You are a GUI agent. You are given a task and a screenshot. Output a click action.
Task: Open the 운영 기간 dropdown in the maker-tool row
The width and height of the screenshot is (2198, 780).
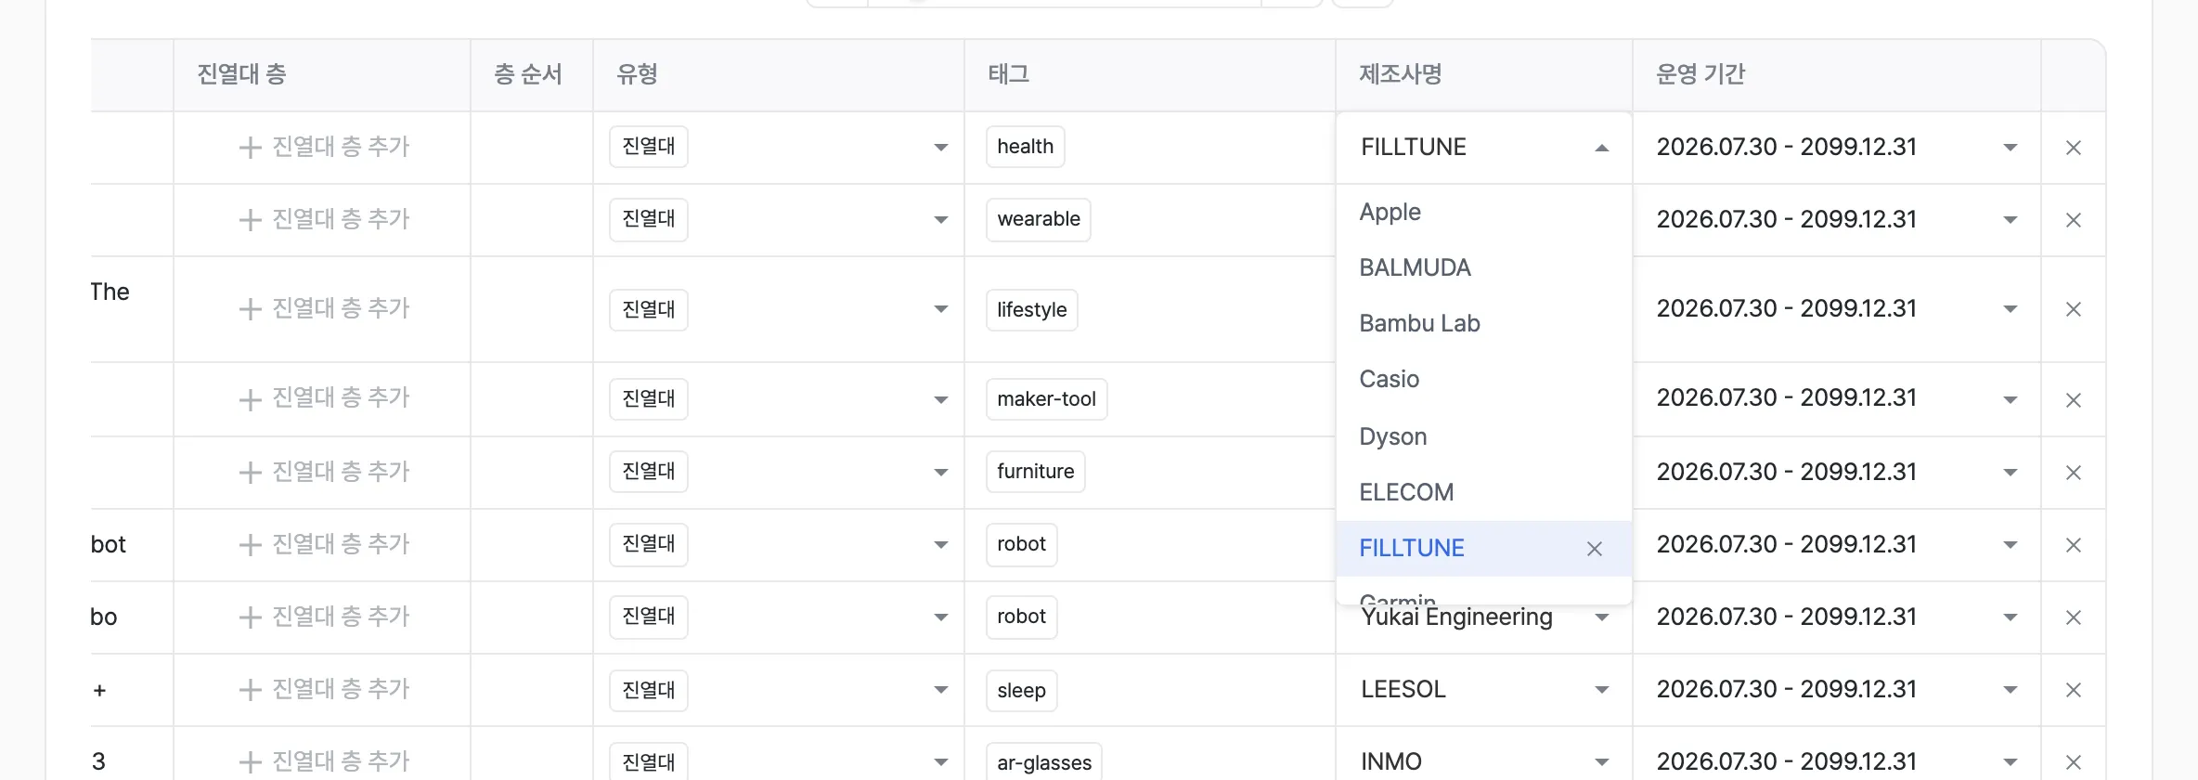tap(2010, 400)
